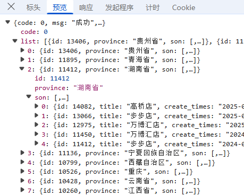
Task: Expand son item 0 高桥店
Action: [x=37, y=106]
